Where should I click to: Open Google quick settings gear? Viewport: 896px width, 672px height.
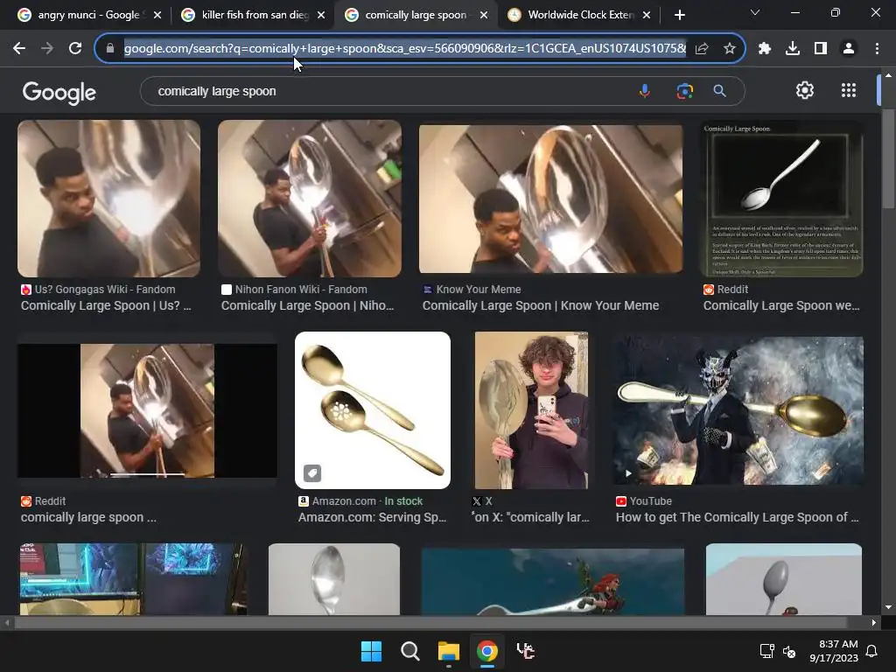click(805, 90)
